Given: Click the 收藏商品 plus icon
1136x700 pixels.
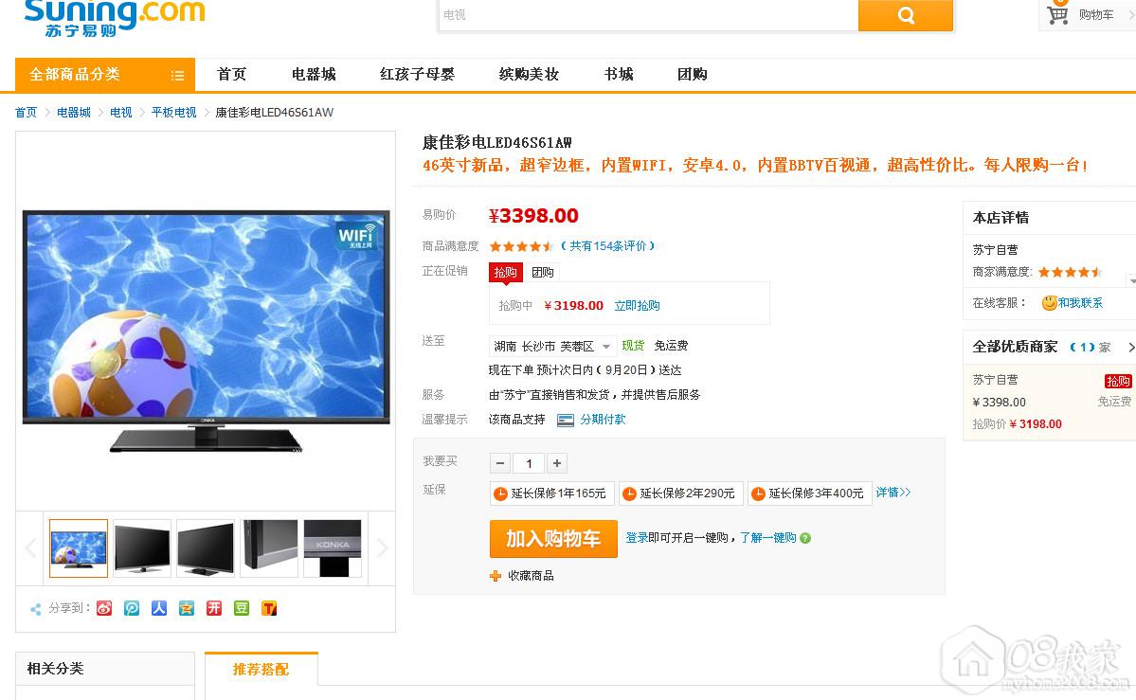Looking at the screenshot, I should [x=496, y=575].
